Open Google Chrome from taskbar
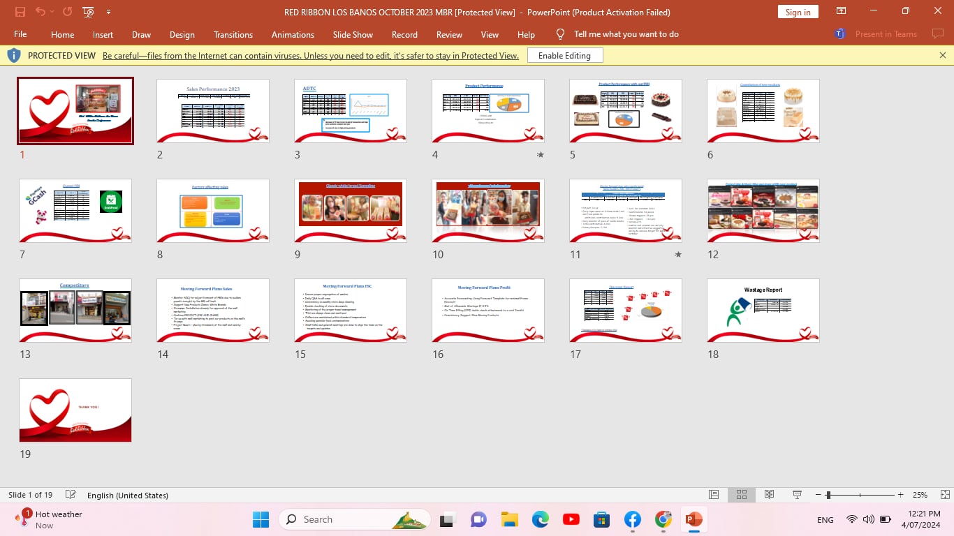 (663, 519)
